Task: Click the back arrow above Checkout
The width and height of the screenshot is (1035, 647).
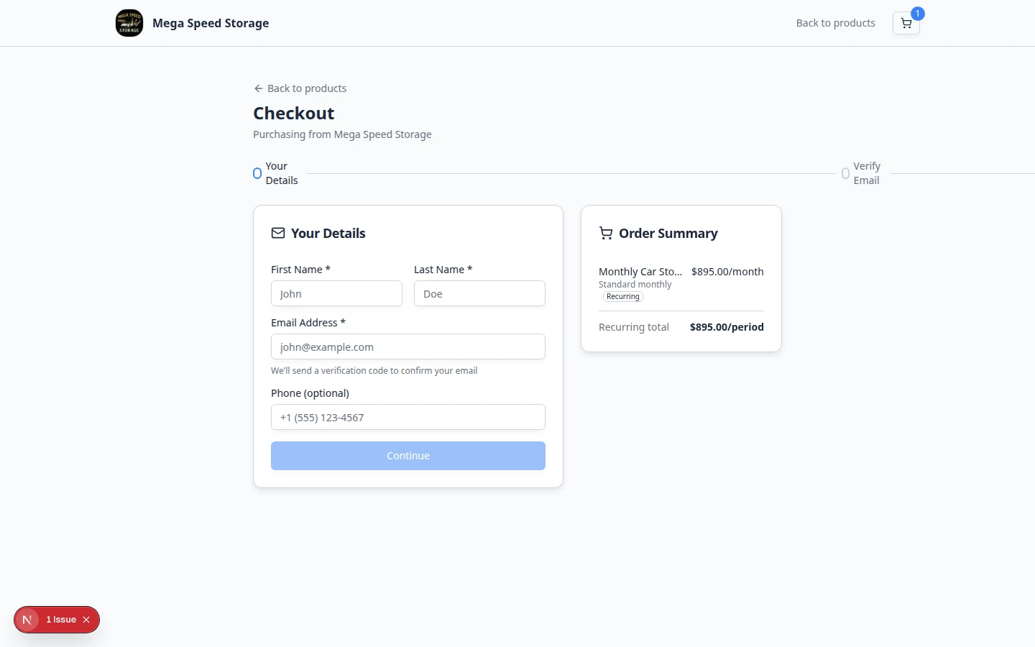Action: tap(258, 88)
